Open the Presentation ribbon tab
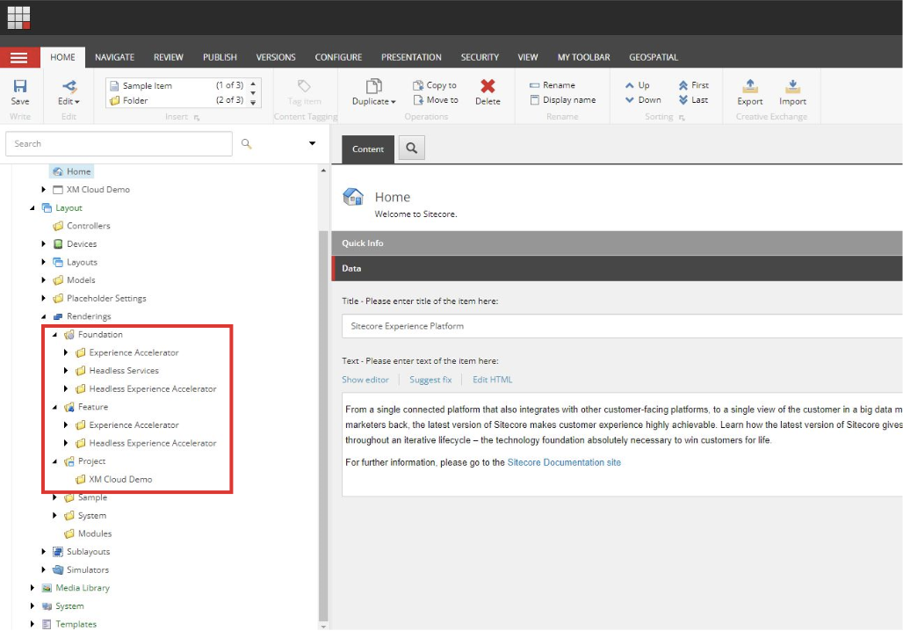The width and height of the screenshot is (903, 631). (411, 57)
